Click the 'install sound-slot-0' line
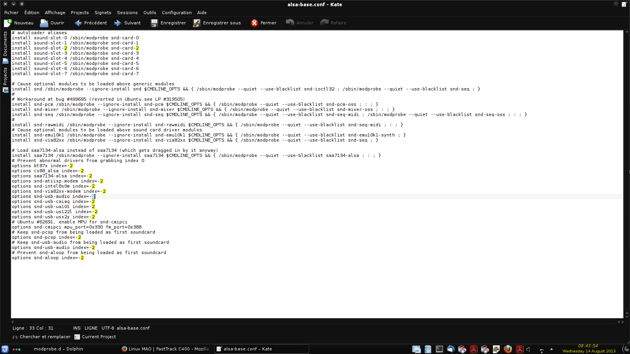Viewport: 630px width, 354px height. tap(75, 38)
